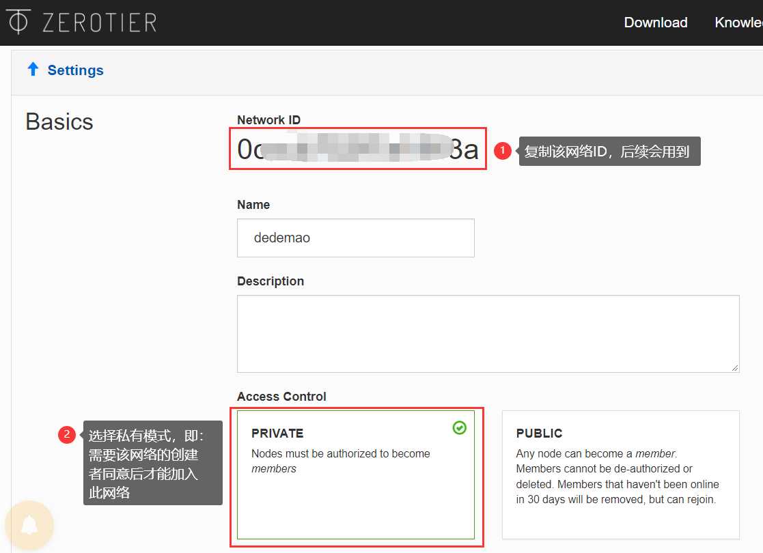Image resolution: width=763 pixels, height=553 pixels.
Task: Click the Description field label
Action: [270, 281]
